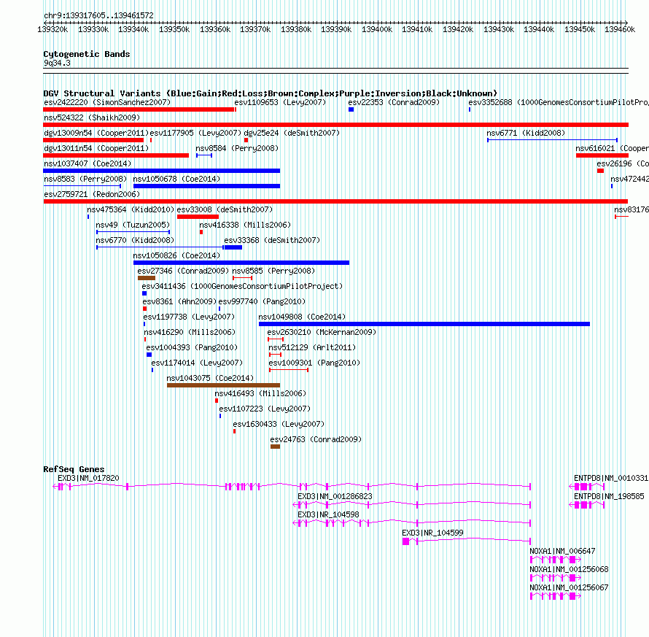Click the esv24763 (Conrad2009) brown marker
The height and width of the screenshot is (637, 649).
point(275,447)
